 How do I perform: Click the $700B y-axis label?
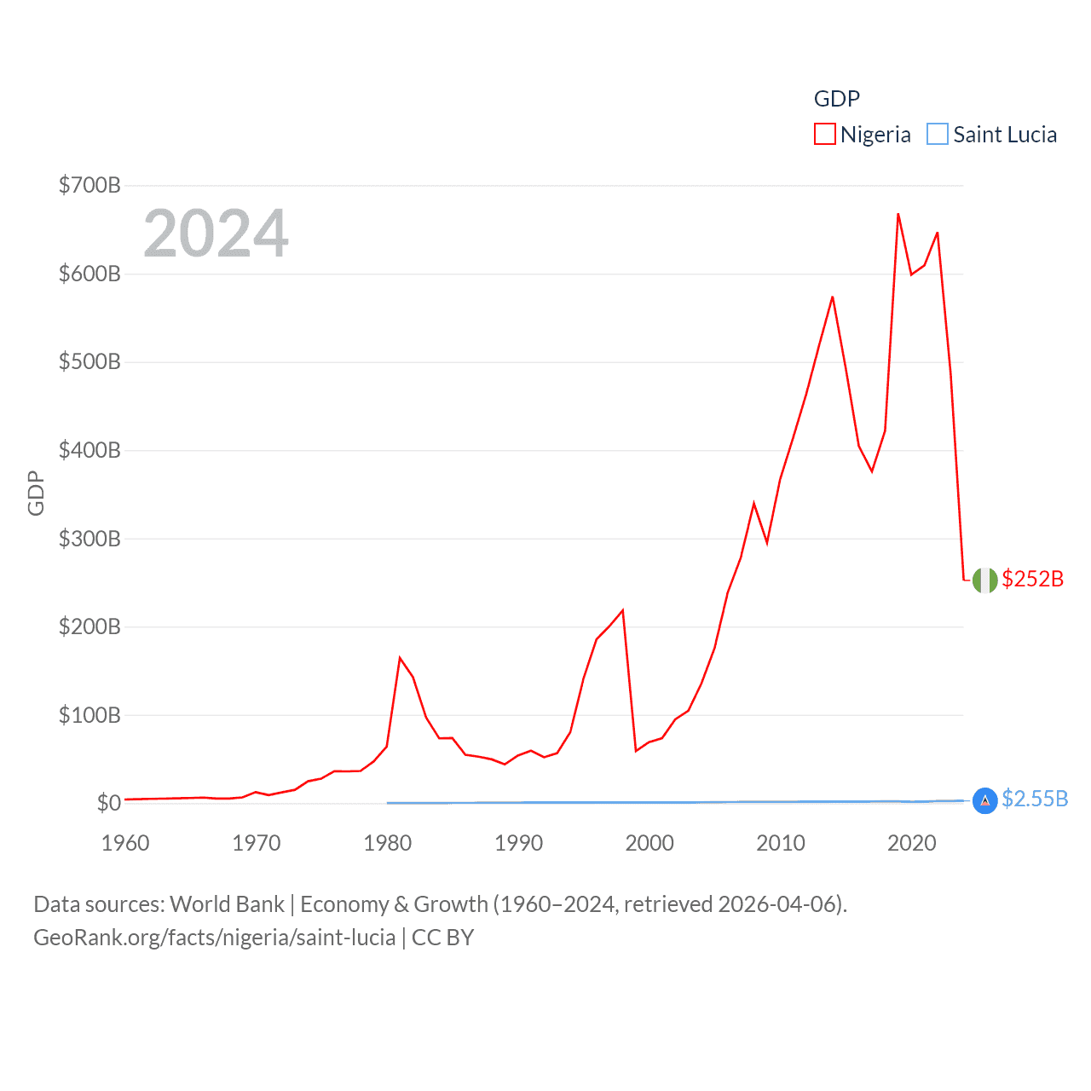click(x=89, y=185)
